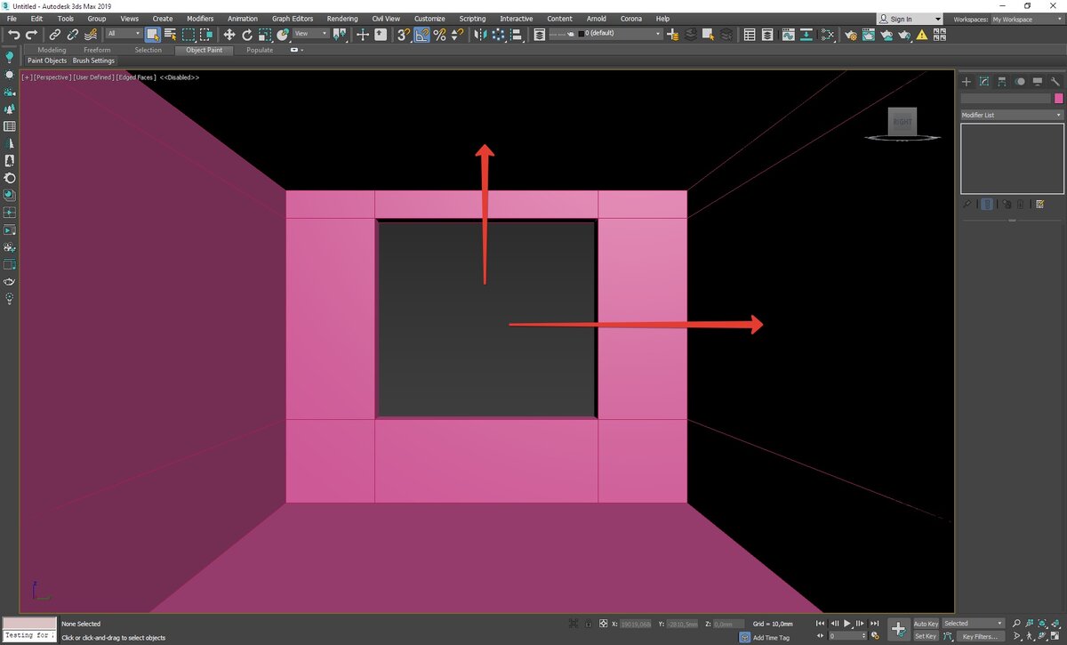
Task: Click the ViewCube RIGHT face
Action: pos(903,121)
